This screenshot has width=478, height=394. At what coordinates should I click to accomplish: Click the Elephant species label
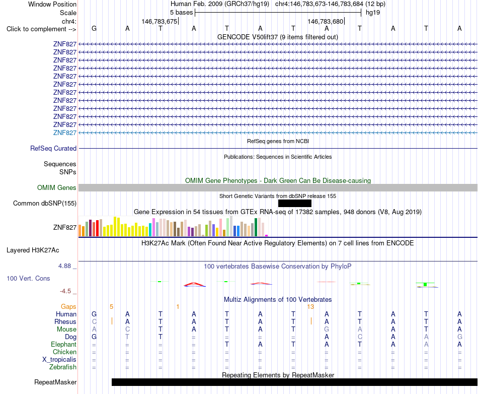point(63,344)
